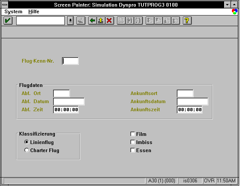Open the Hilfe menu
The height and width of the screenshot is (186, 240).
click(x=33, y=12)
